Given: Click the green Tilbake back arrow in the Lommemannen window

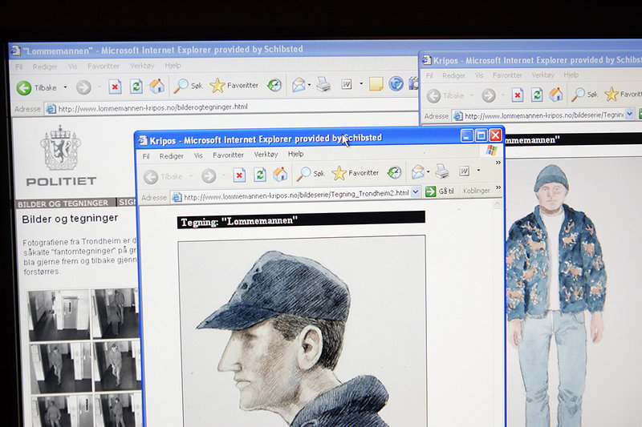Looking at the screenshot, I should tap(24, 87).
